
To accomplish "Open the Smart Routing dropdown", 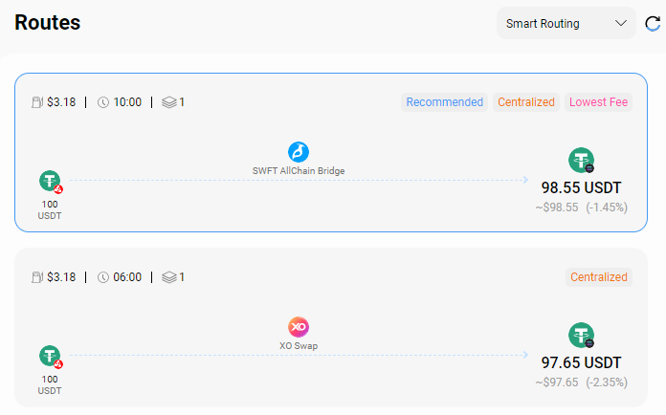I will point(566,23).
